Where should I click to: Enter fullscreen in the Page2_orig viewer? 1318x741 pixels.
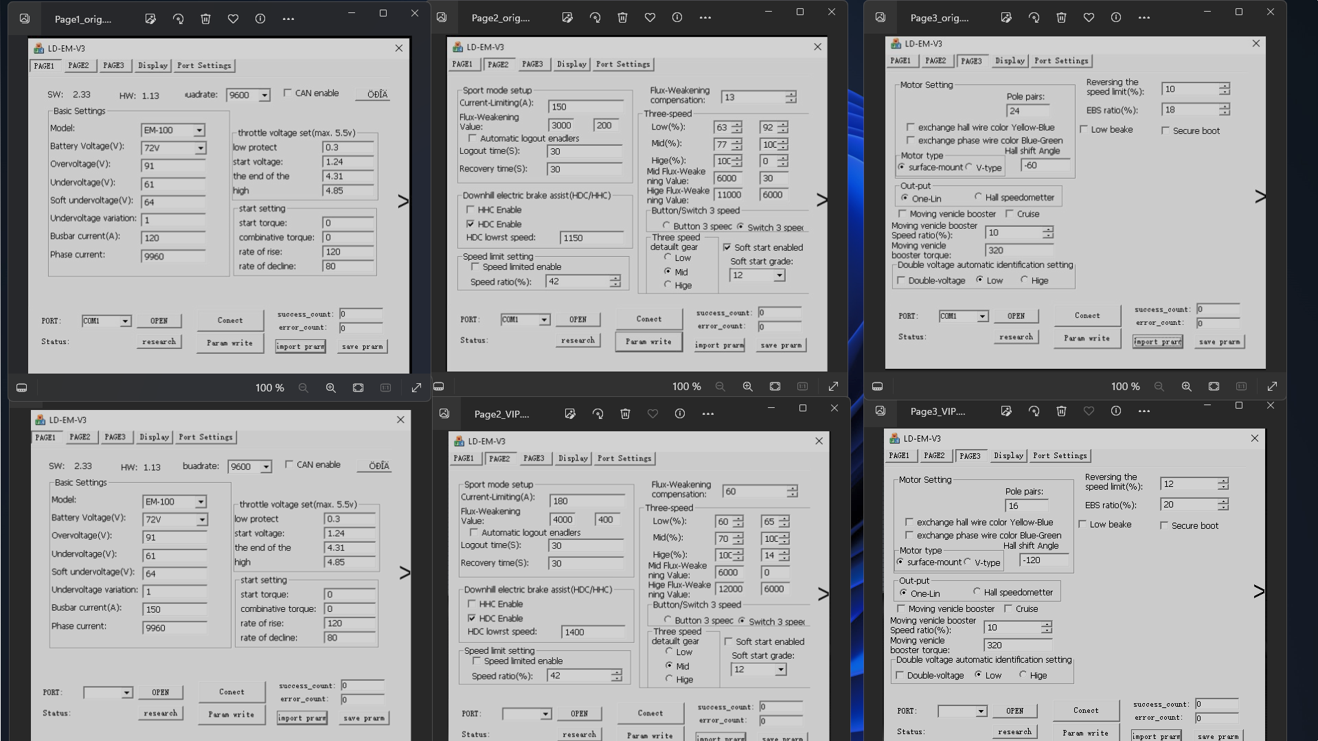(x=833, y=387)
